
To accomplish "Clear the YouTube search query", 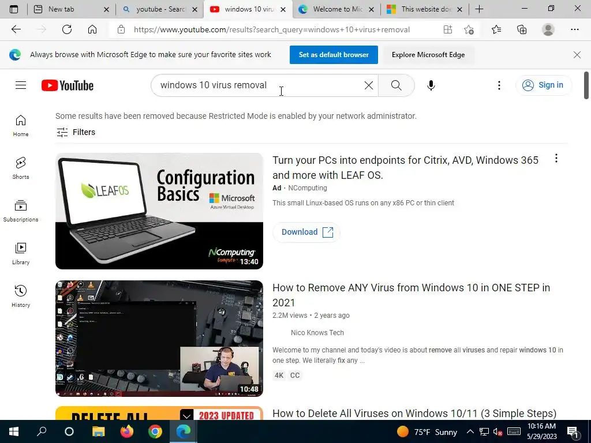I will point(369,85).
